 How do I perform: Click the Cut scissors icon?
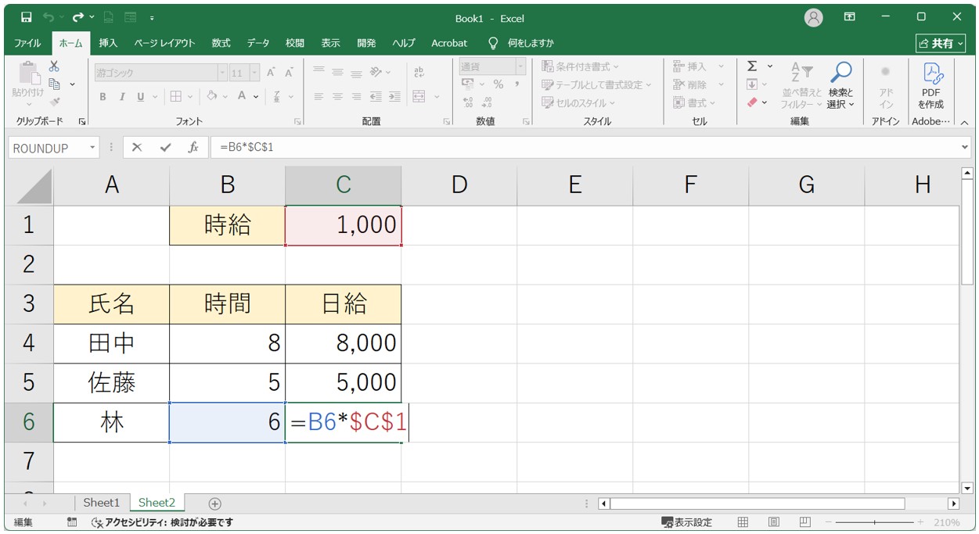pos(54,66)
